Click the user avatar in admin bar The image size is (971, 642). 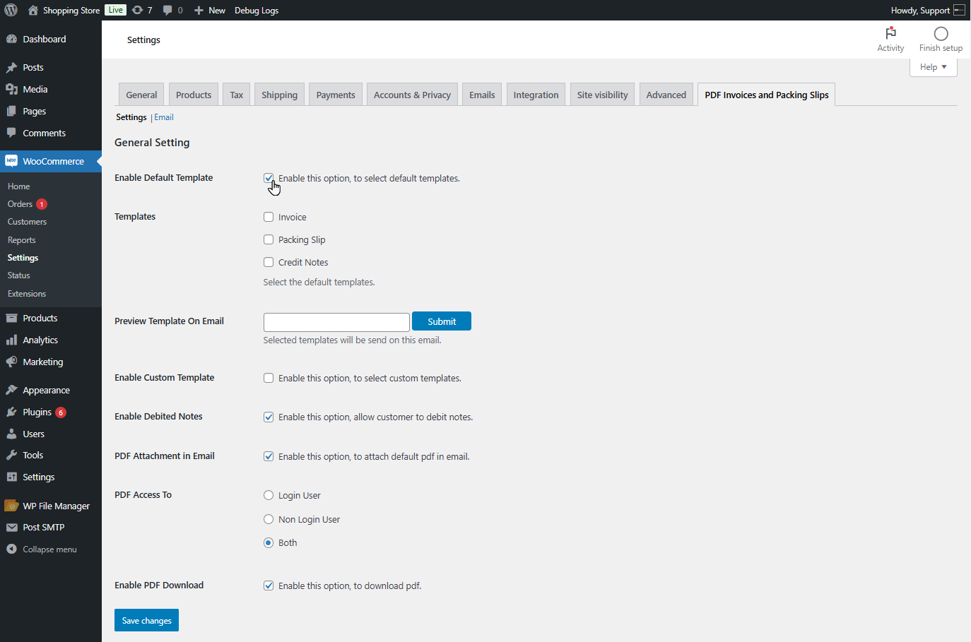pos(959,10)
